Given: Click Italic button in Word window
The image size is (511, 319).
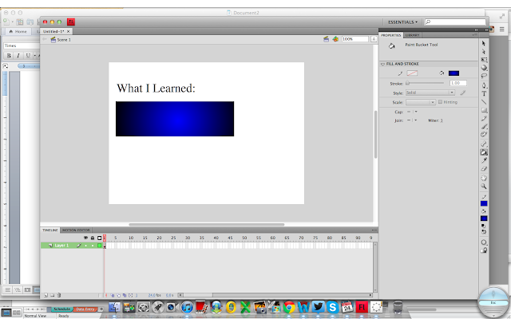Looking at the screenshot, I should [18, 56].
